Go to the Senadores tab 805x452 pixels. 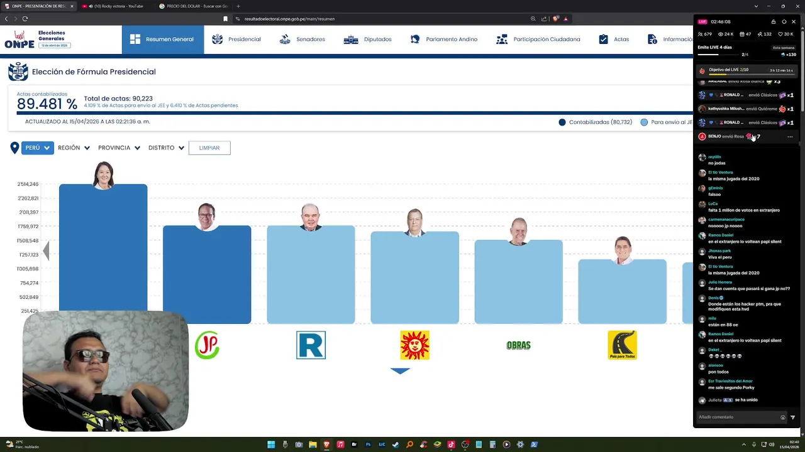point(302,39)
